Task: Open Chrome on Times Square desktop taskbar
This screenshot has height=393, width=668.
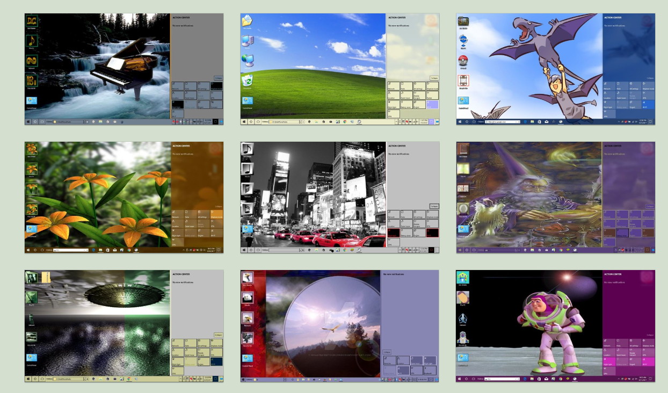Action: (345, 250)
